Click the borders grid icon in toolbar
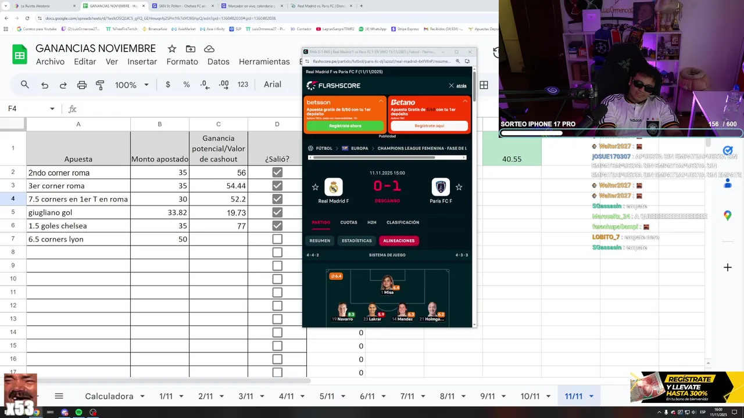The image size is (744, 418). point(484,85)
